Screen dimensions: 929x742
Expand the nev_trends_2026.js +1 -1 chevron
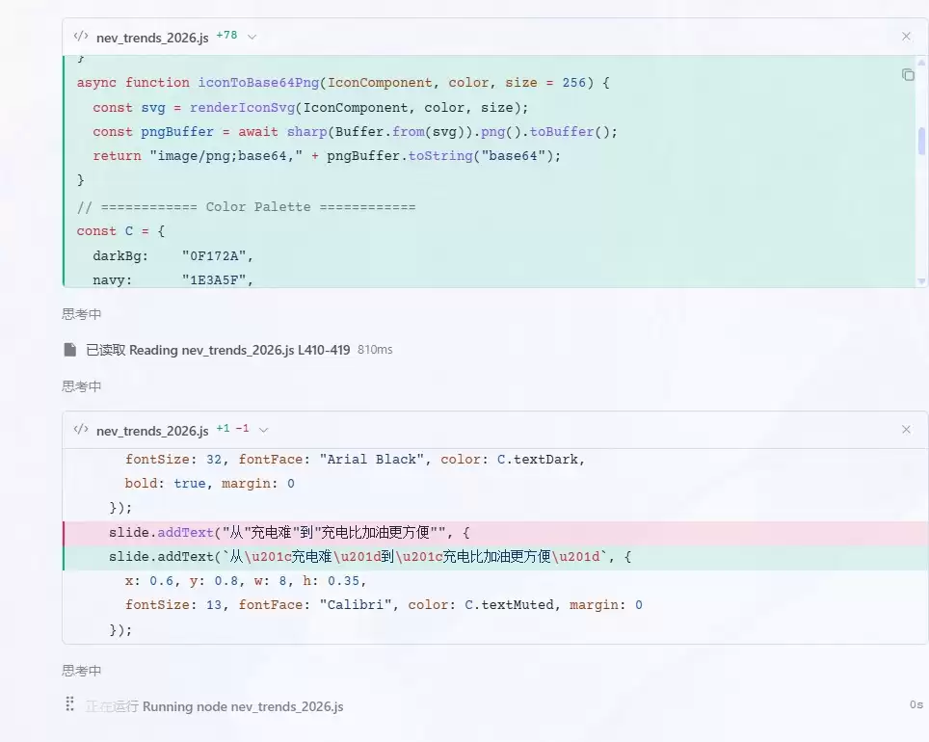click(x=264, y=430)
